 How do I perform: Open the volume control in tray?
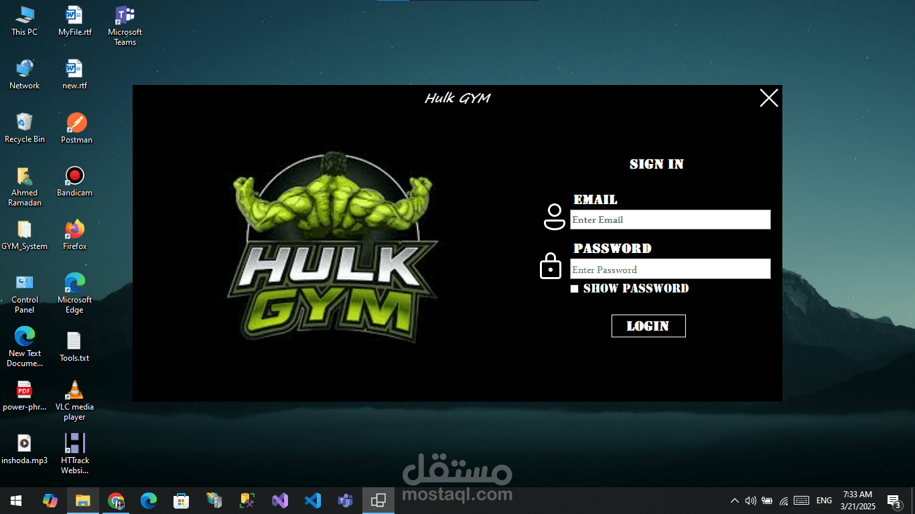pos(751,501)
